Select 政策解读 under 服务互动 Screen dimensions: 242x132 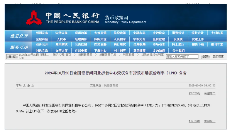click(61, 44)
